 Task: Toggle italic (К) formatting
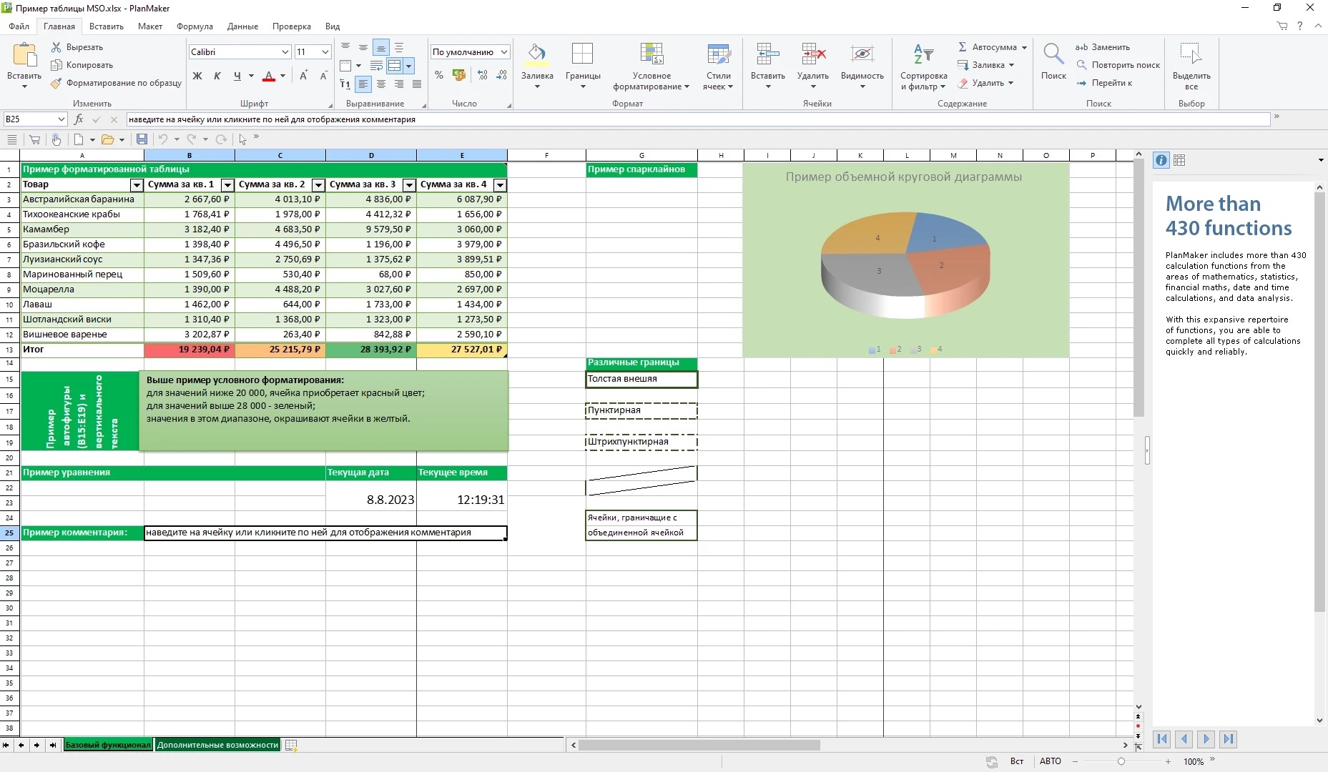tap(217, 76)
